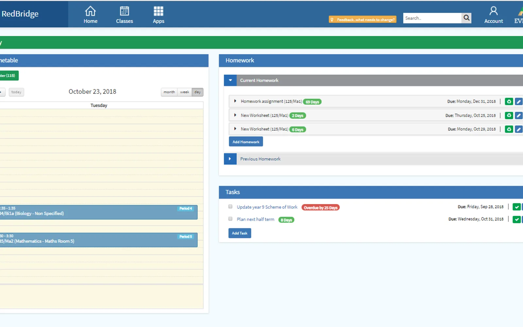The width and height of the screenshot is (523, 327).
Task: Open Classes from the navigation bar
Action: point(125,15)
